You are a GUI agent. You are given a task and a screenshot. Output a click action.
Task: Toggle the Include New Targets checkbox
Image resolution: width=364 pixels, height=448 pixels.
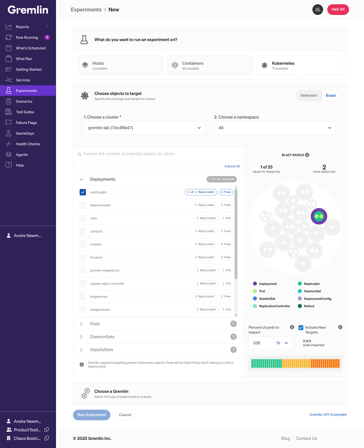tap(301, 327)
